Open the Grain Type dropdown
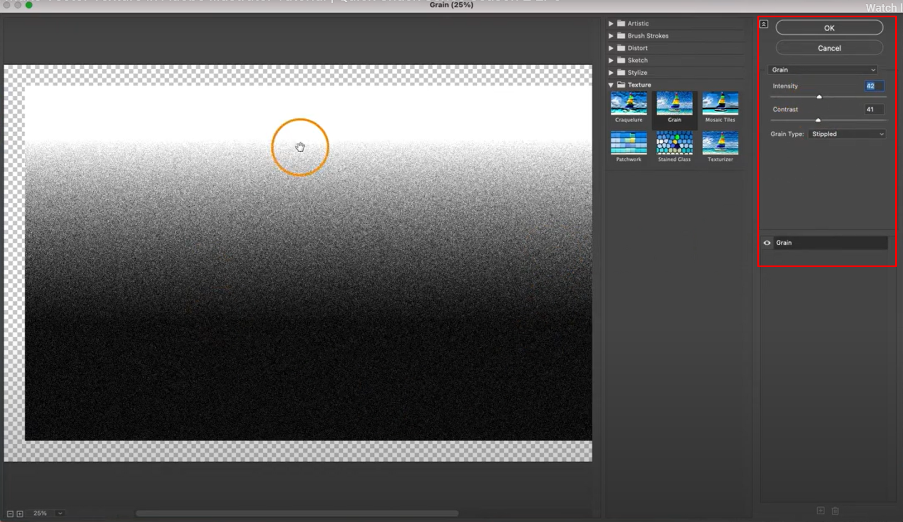The image size is (903, 522). tap(846, 134)
